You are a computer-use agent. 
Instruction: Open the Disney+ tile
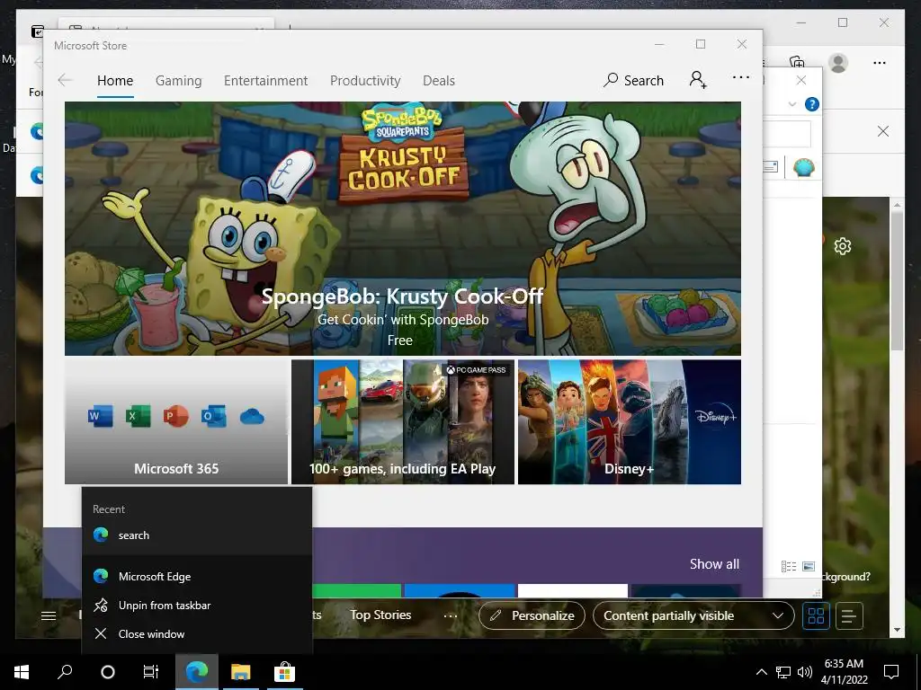(629, 422)
